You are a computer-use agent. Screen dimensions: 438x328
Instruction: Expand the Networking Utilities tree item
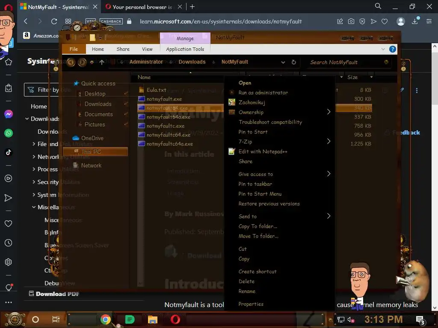pos(34,156)
